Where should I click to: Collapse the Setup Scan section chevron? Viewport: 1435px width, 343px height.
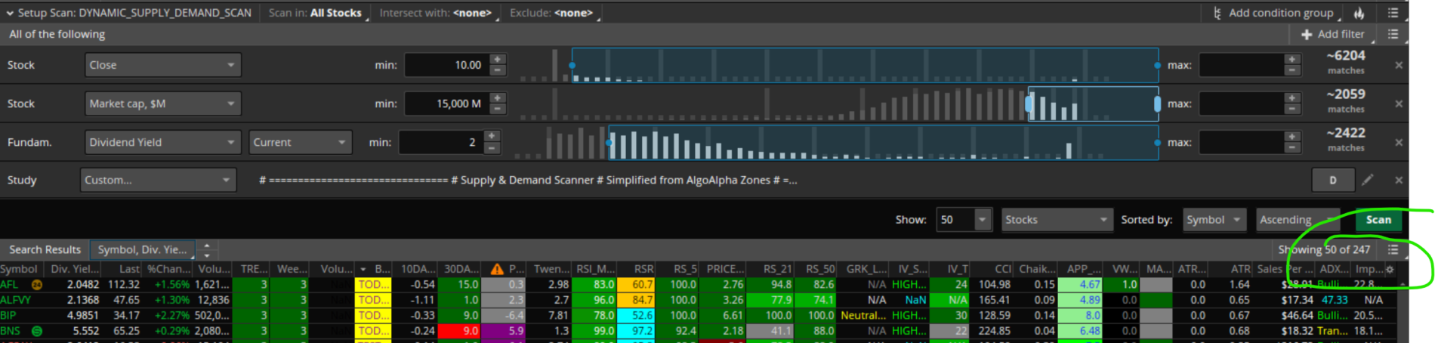point(10,13)
